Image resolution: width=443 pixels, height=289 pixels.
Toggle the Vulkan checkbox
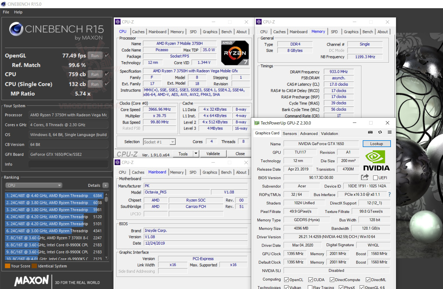pos(286,287)
